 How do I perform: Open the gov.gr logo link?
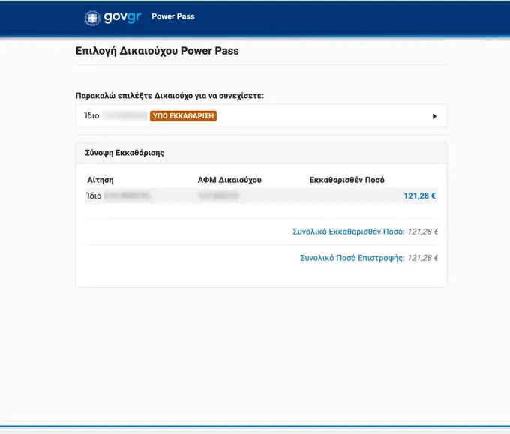112,18
